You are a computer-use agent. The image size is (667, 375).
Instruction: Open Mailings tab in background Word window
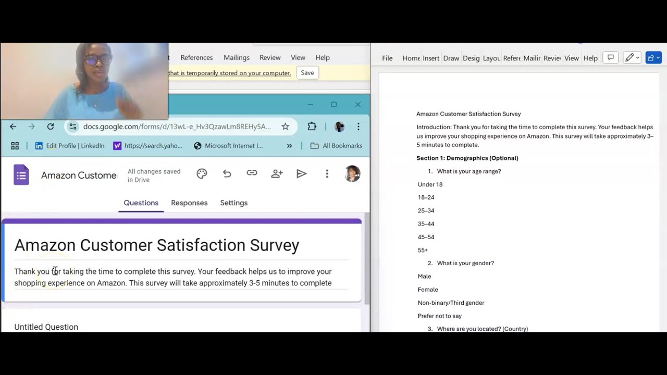237,58
